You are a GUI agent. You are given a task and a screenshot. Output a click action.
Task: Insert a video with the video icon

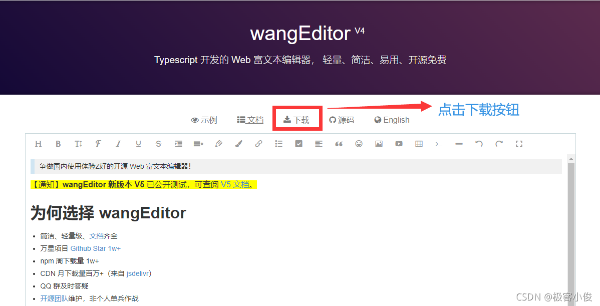point(399,144)
